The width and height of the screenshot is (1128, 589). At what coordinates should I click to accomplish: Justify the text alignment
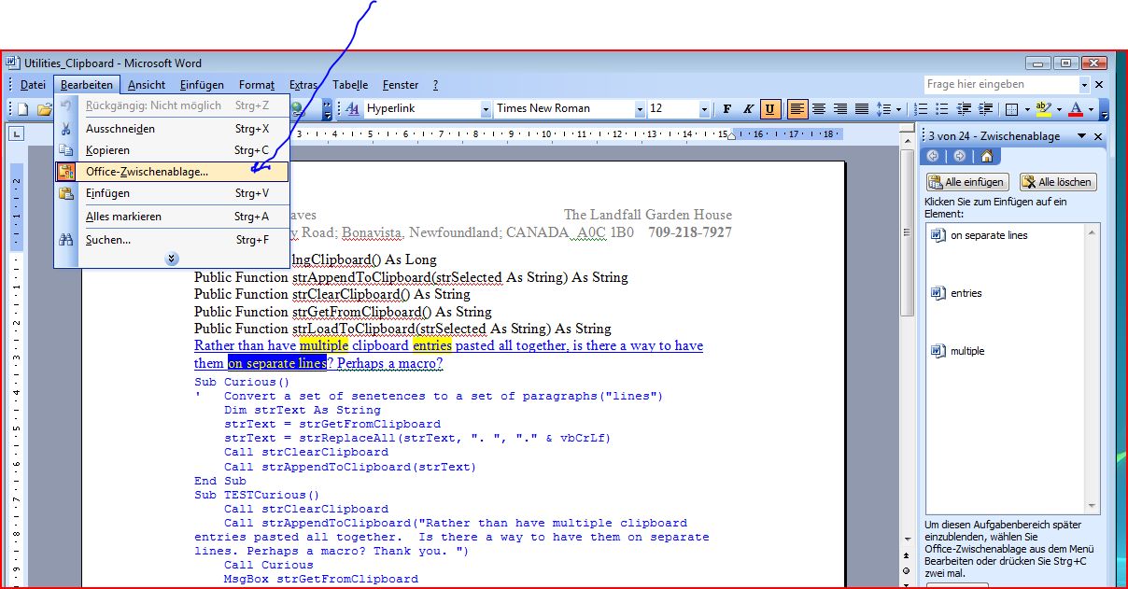pos(862,109)
